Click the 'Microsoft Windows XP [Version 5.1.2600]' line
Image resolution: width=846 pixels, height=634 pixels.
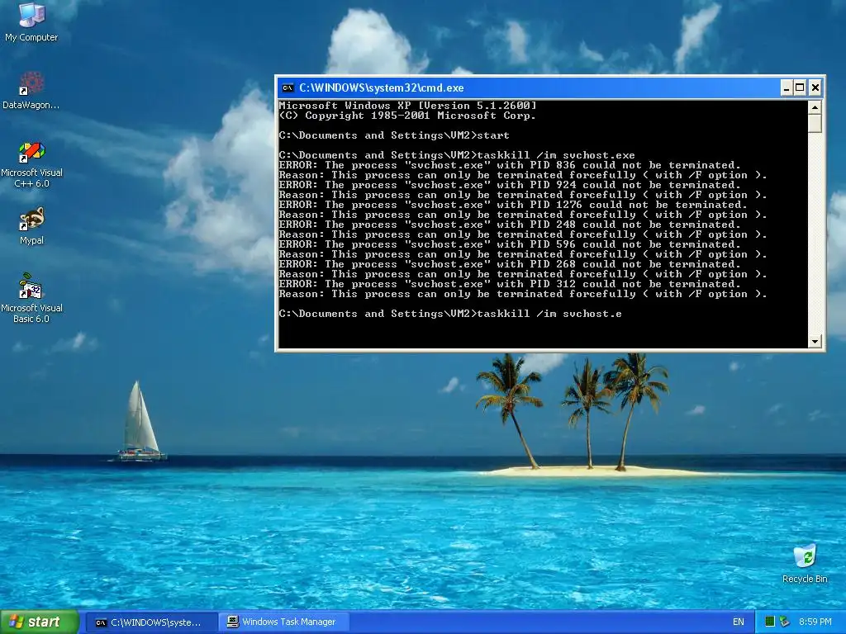pyautogui.click(x=408, y=106)
